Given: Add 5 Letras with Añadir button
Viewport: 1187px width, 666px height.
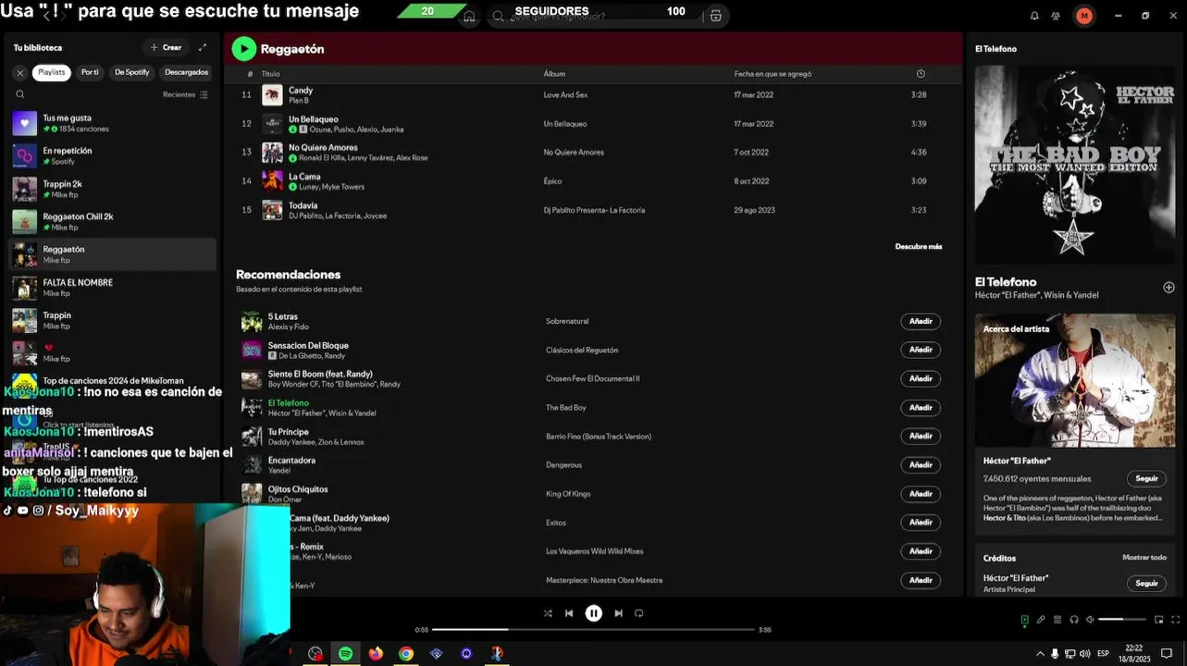Looking at the screenshot, I should coord(921,321).
